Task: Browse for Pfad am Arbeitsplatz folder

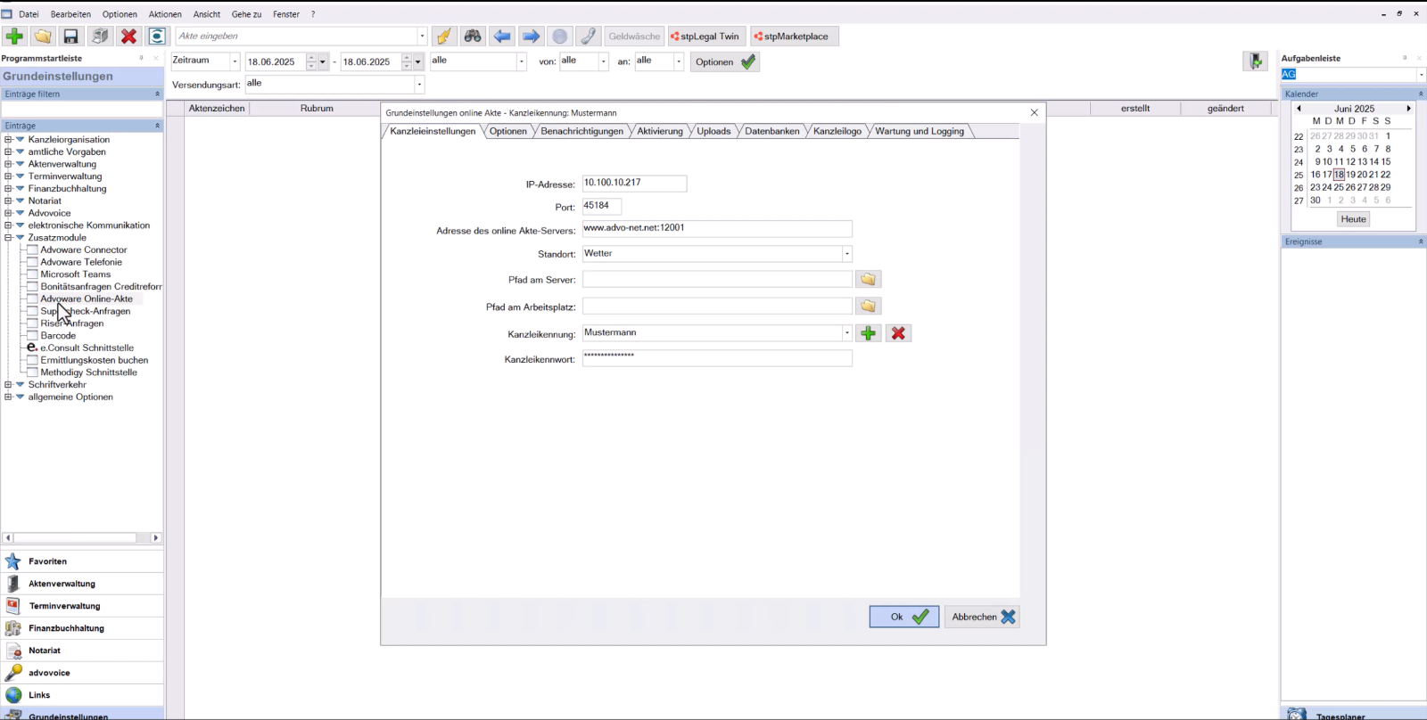Action: 868,307
